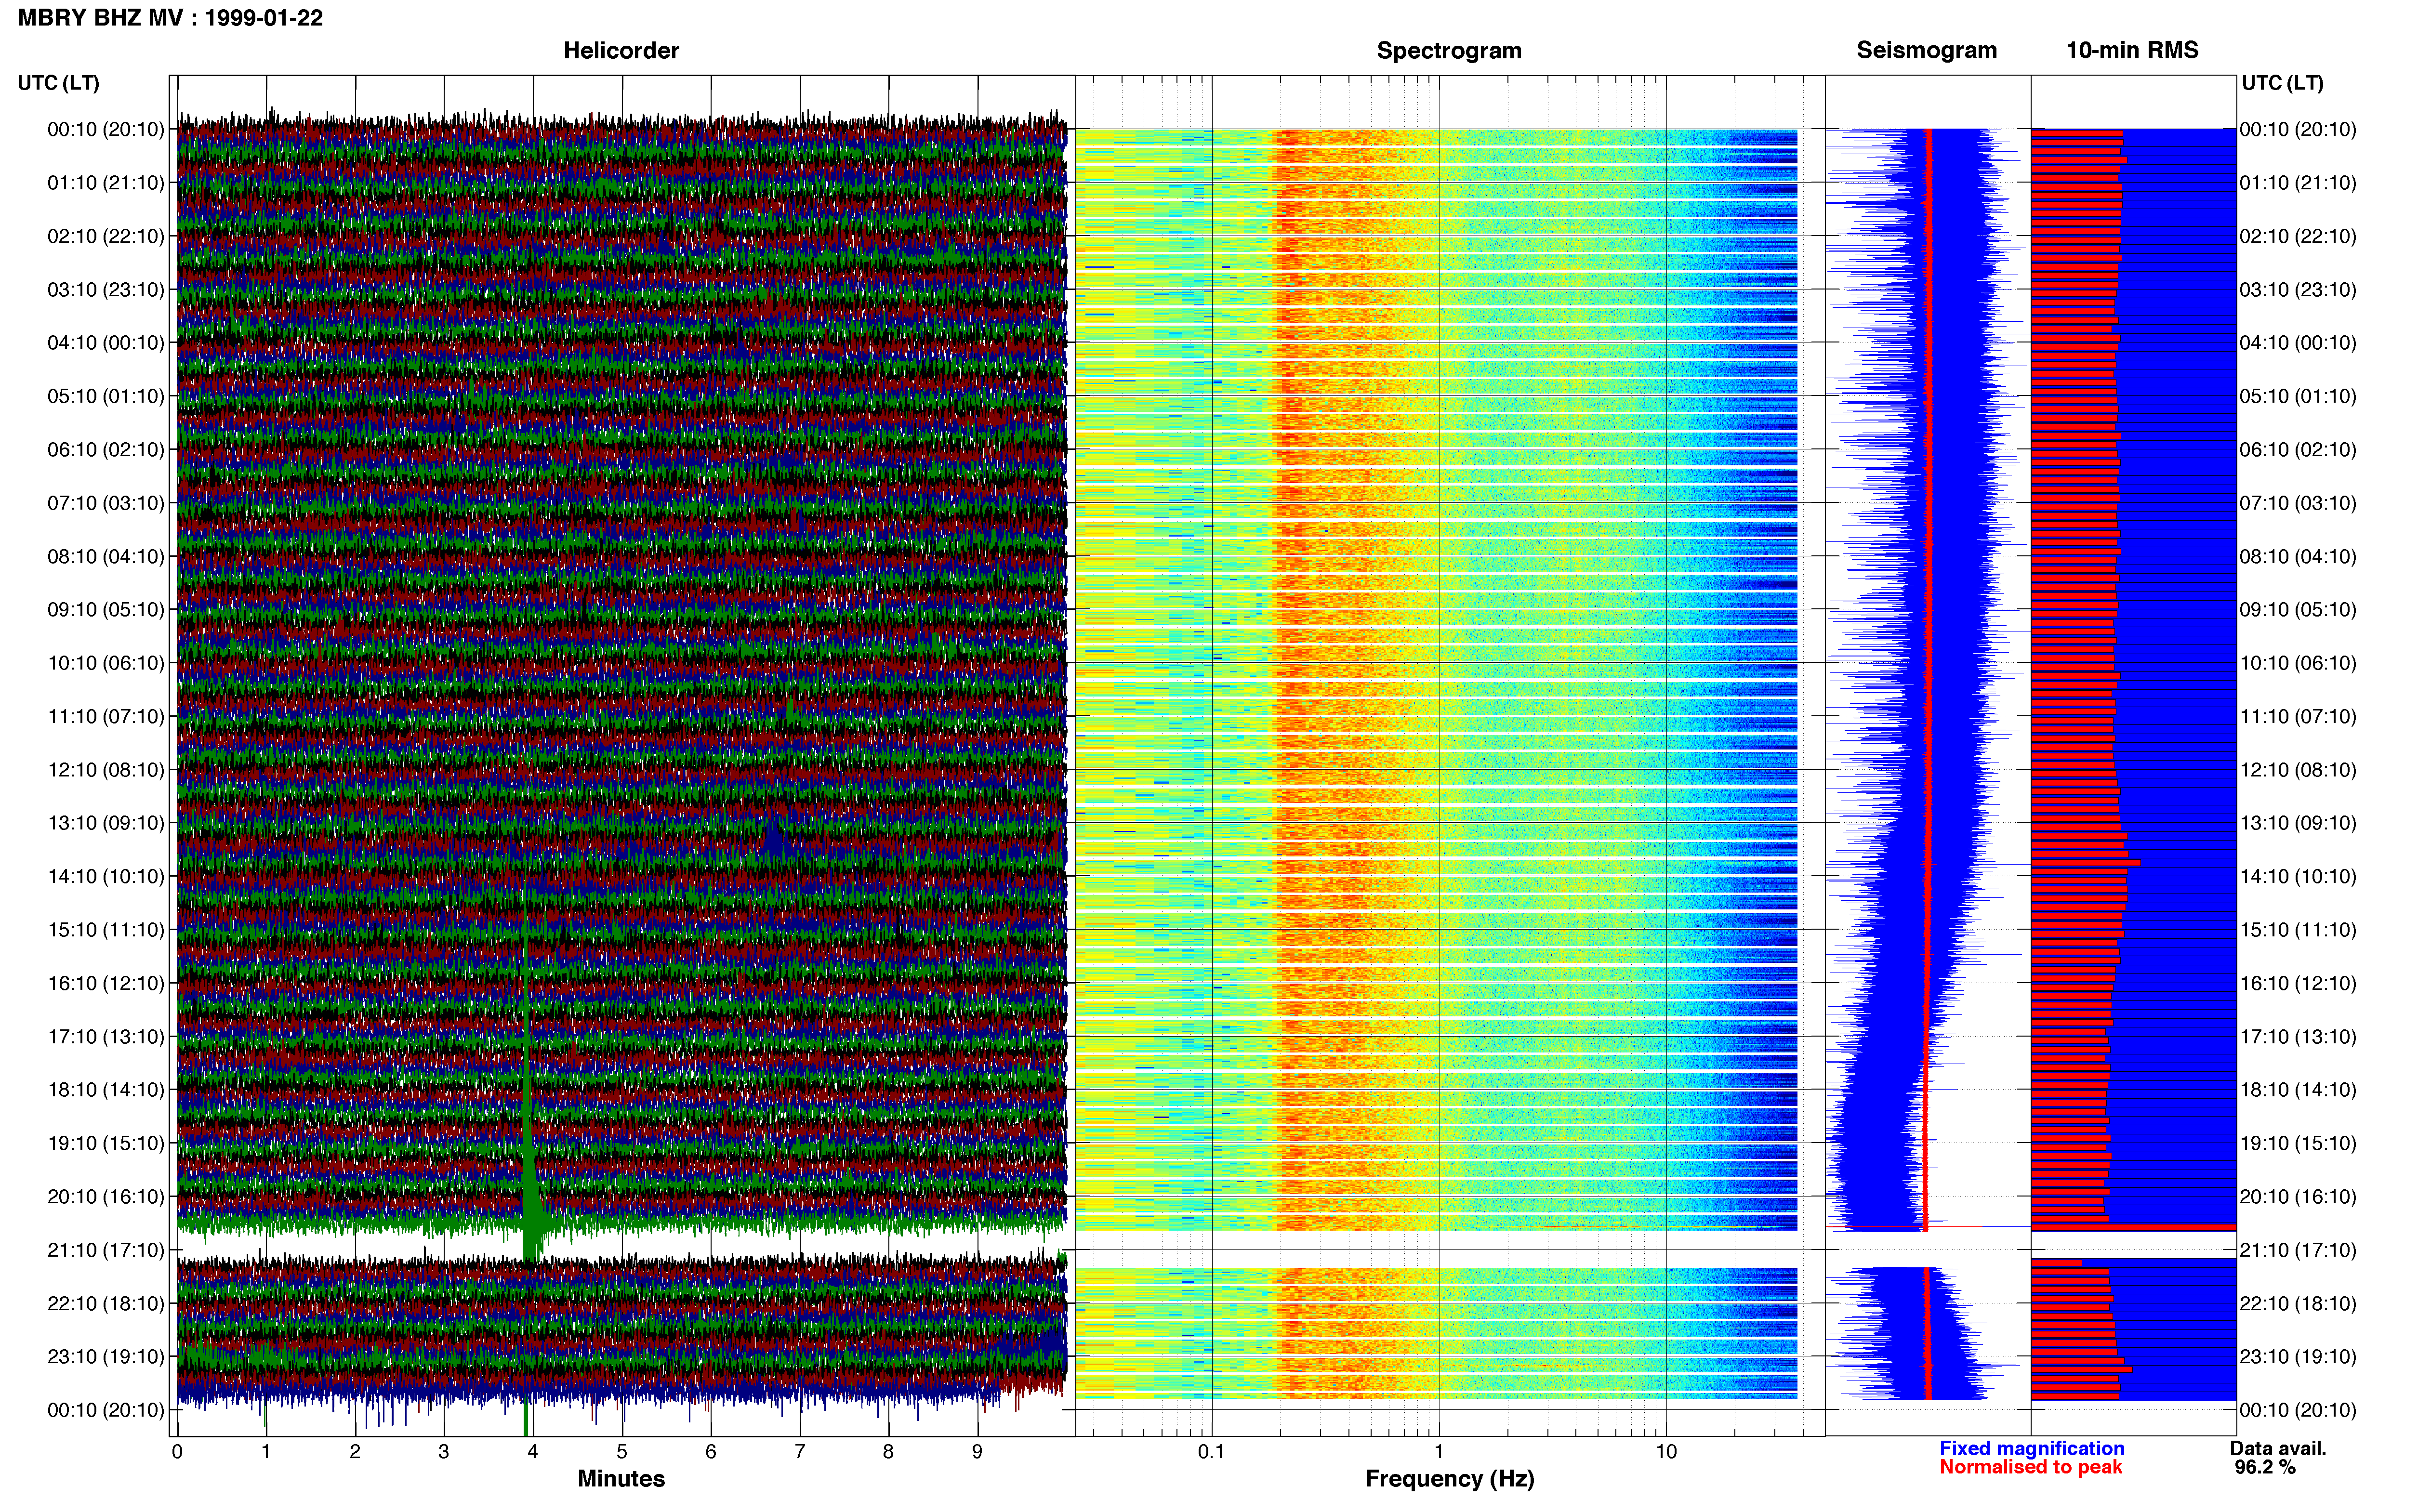Click RMS-side time label '06:10 (02:10)'

click(2298, 450)
